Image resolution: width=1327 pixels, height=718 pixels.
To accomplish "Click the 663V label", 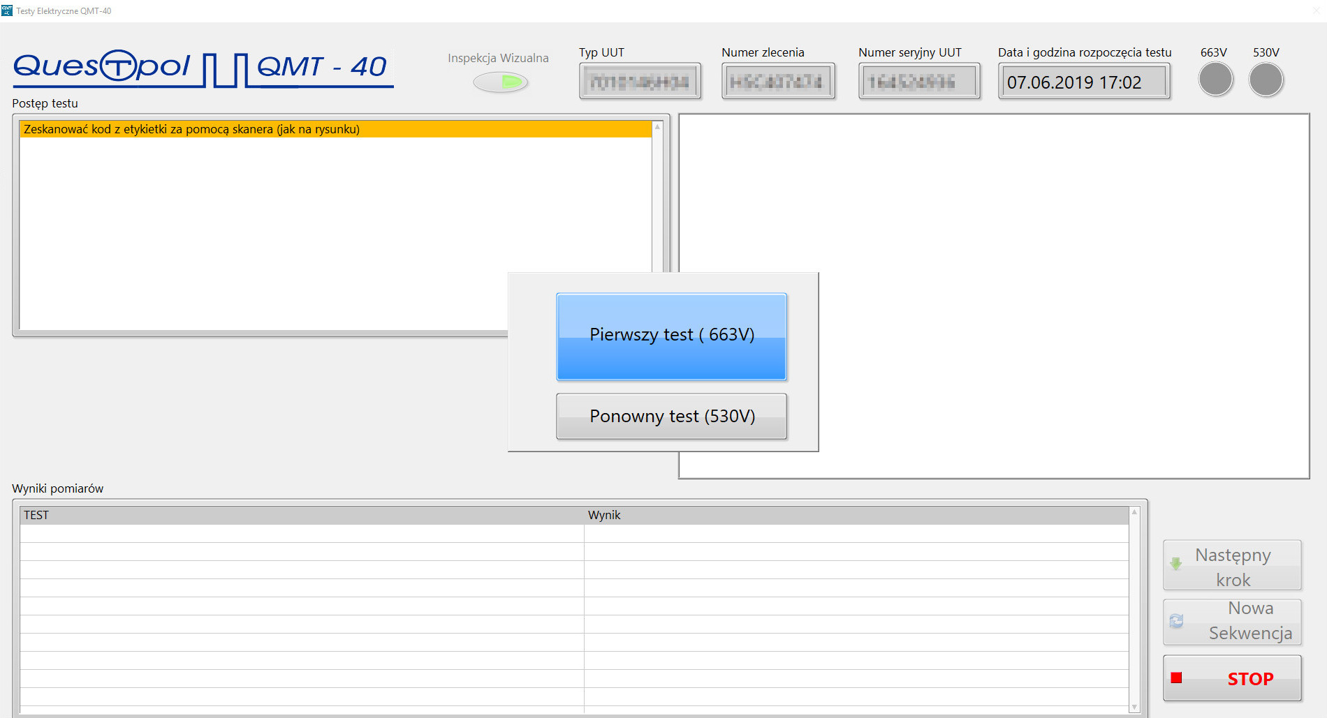I will 1214,52.
